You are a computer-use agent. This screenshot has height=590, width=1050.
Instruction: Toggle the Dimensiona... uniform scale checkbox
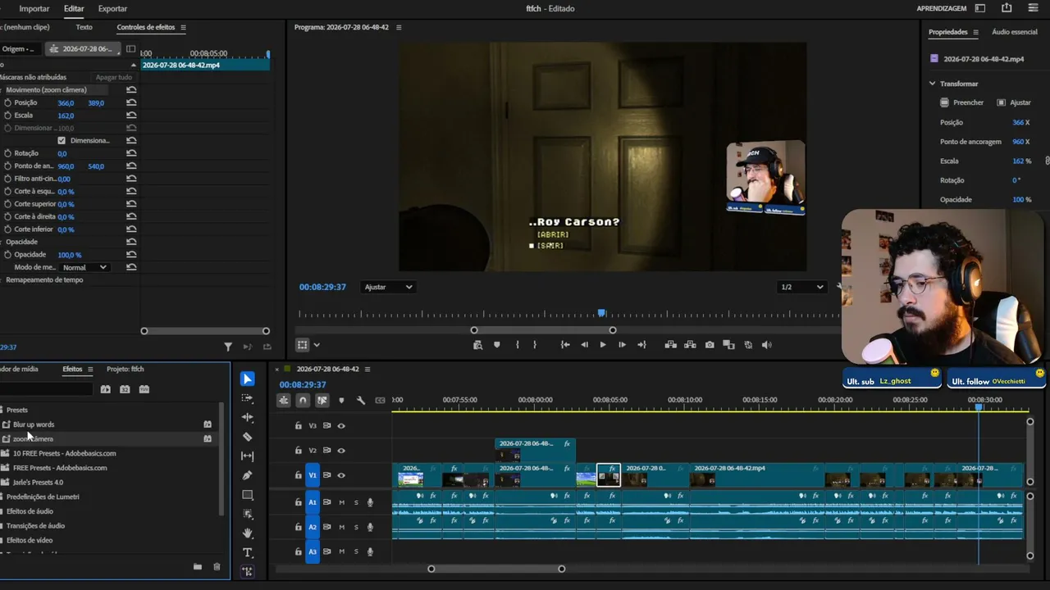pyautogui.click(x=62, y=141)
